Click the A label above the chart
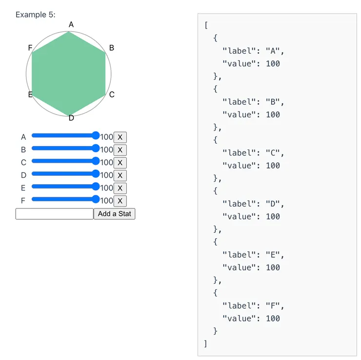 click(x=71, y=24)
